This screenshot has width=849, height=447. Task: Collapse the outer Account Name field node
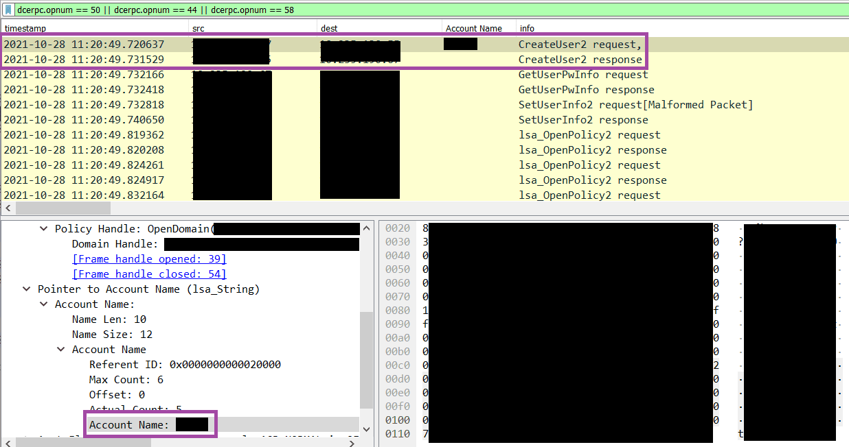pos(43,304)
